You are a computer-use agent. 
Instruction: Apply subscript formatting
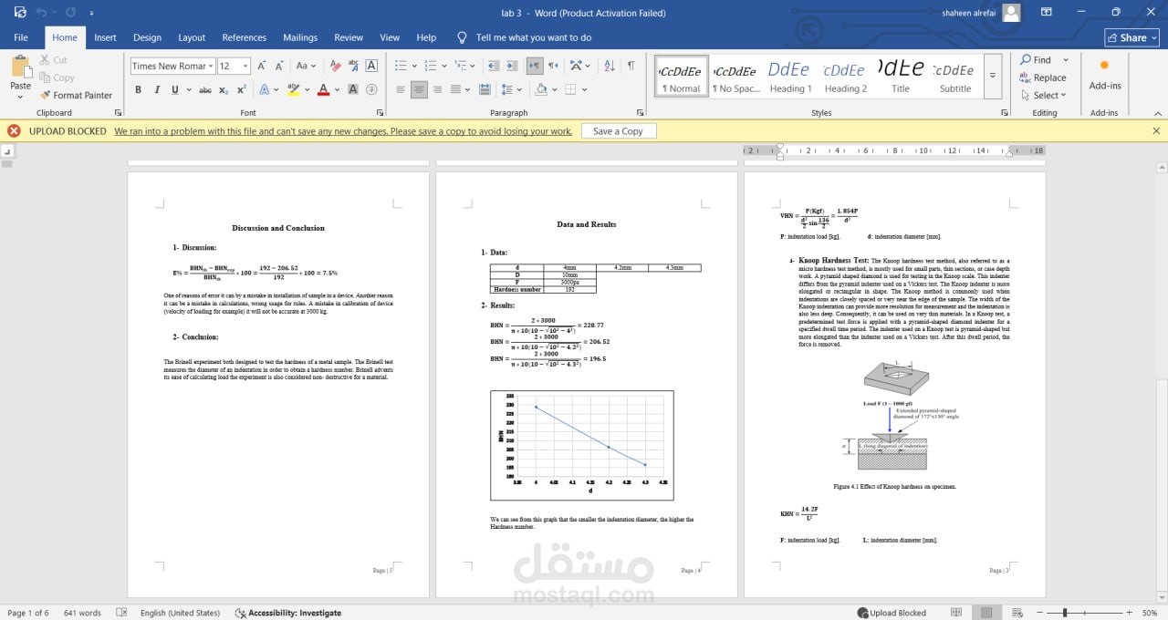(224, 89)
